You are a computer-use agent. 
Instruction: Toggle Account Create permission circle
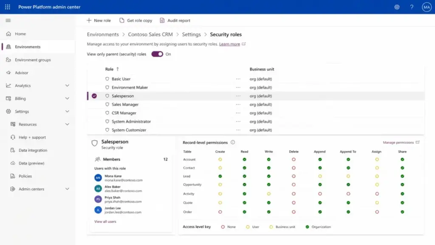coord(220,160)
